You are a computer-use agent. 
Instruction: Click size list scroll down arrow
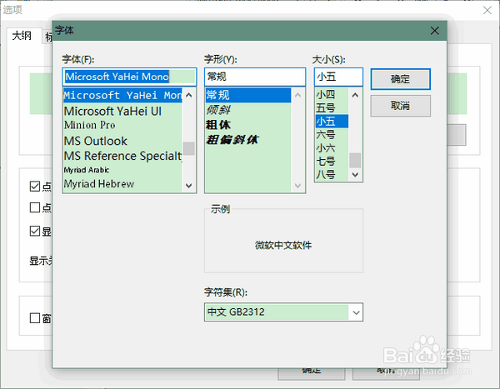click(355, 175)
